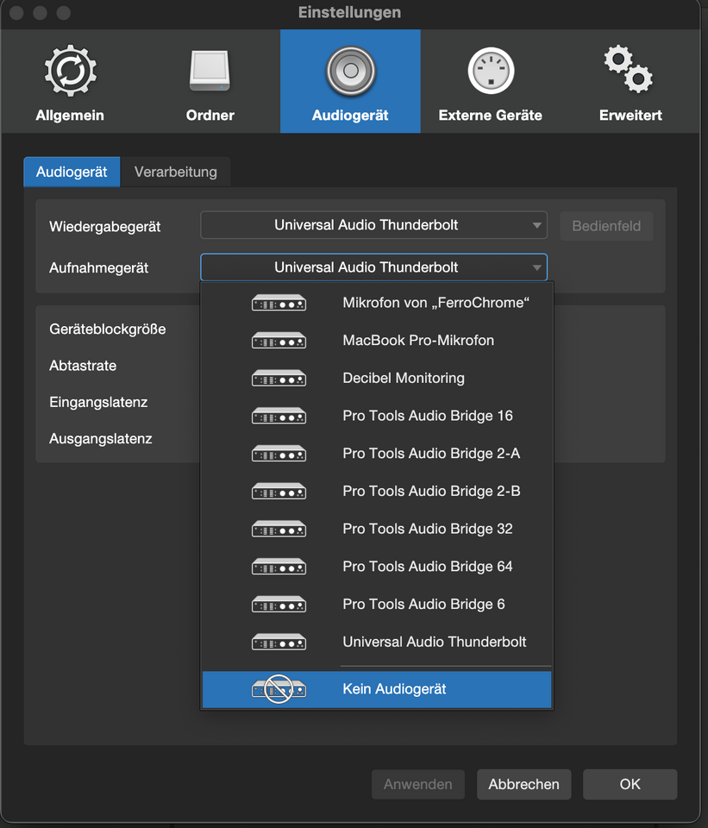
Task: Click the Ausgangslatenz label
Action: pos(101,439)
